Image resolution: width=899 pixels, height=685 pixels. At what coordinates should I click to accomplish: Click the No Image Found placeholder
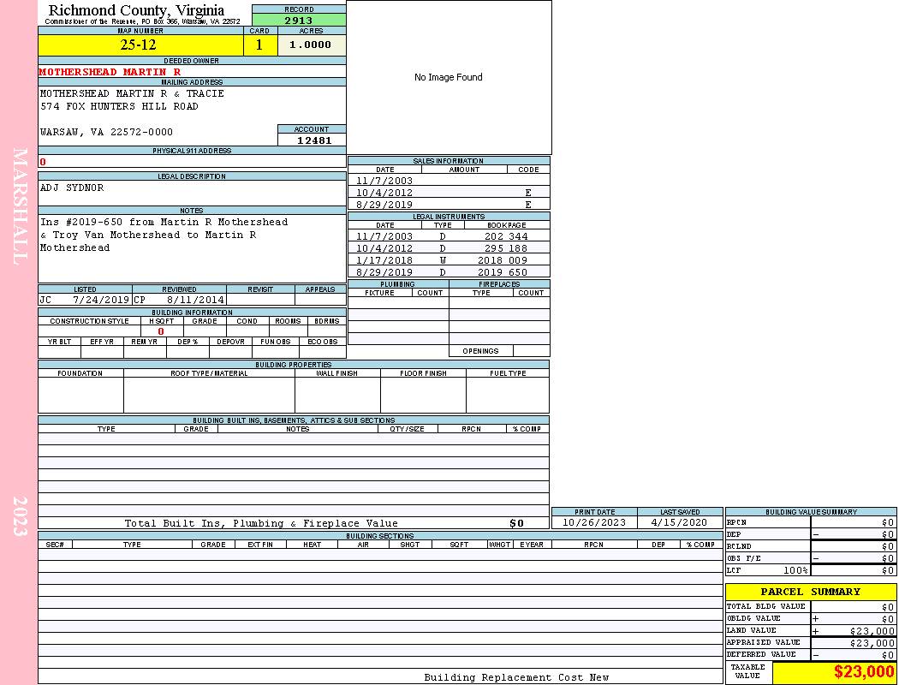pyautogui.click(x=449, y=77)
